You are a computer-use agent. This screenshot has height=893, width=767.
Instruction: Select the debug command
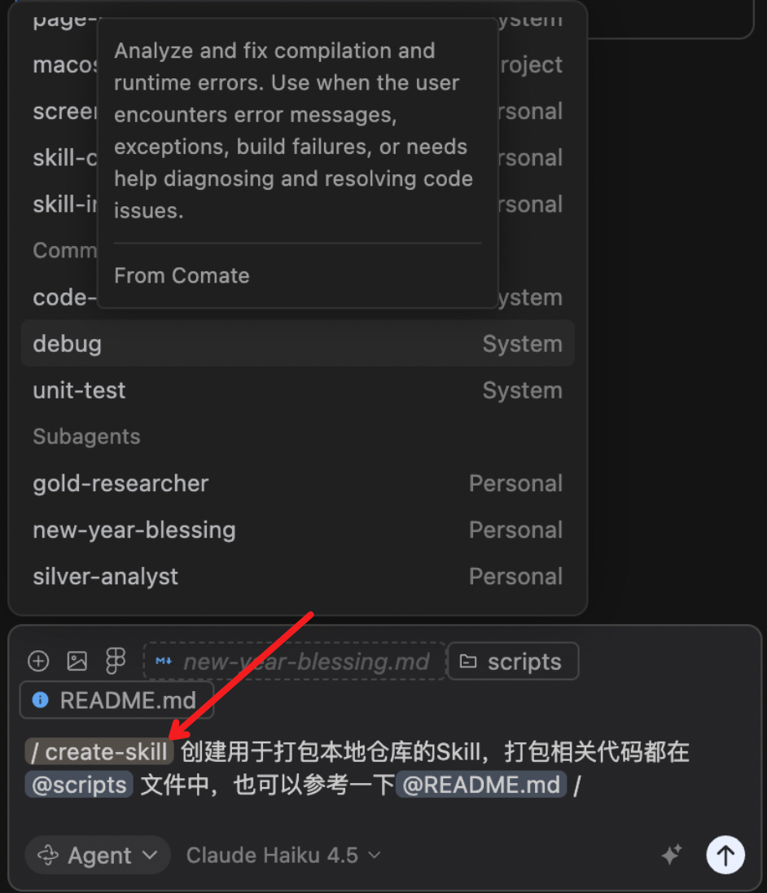(x=297, y=343)
